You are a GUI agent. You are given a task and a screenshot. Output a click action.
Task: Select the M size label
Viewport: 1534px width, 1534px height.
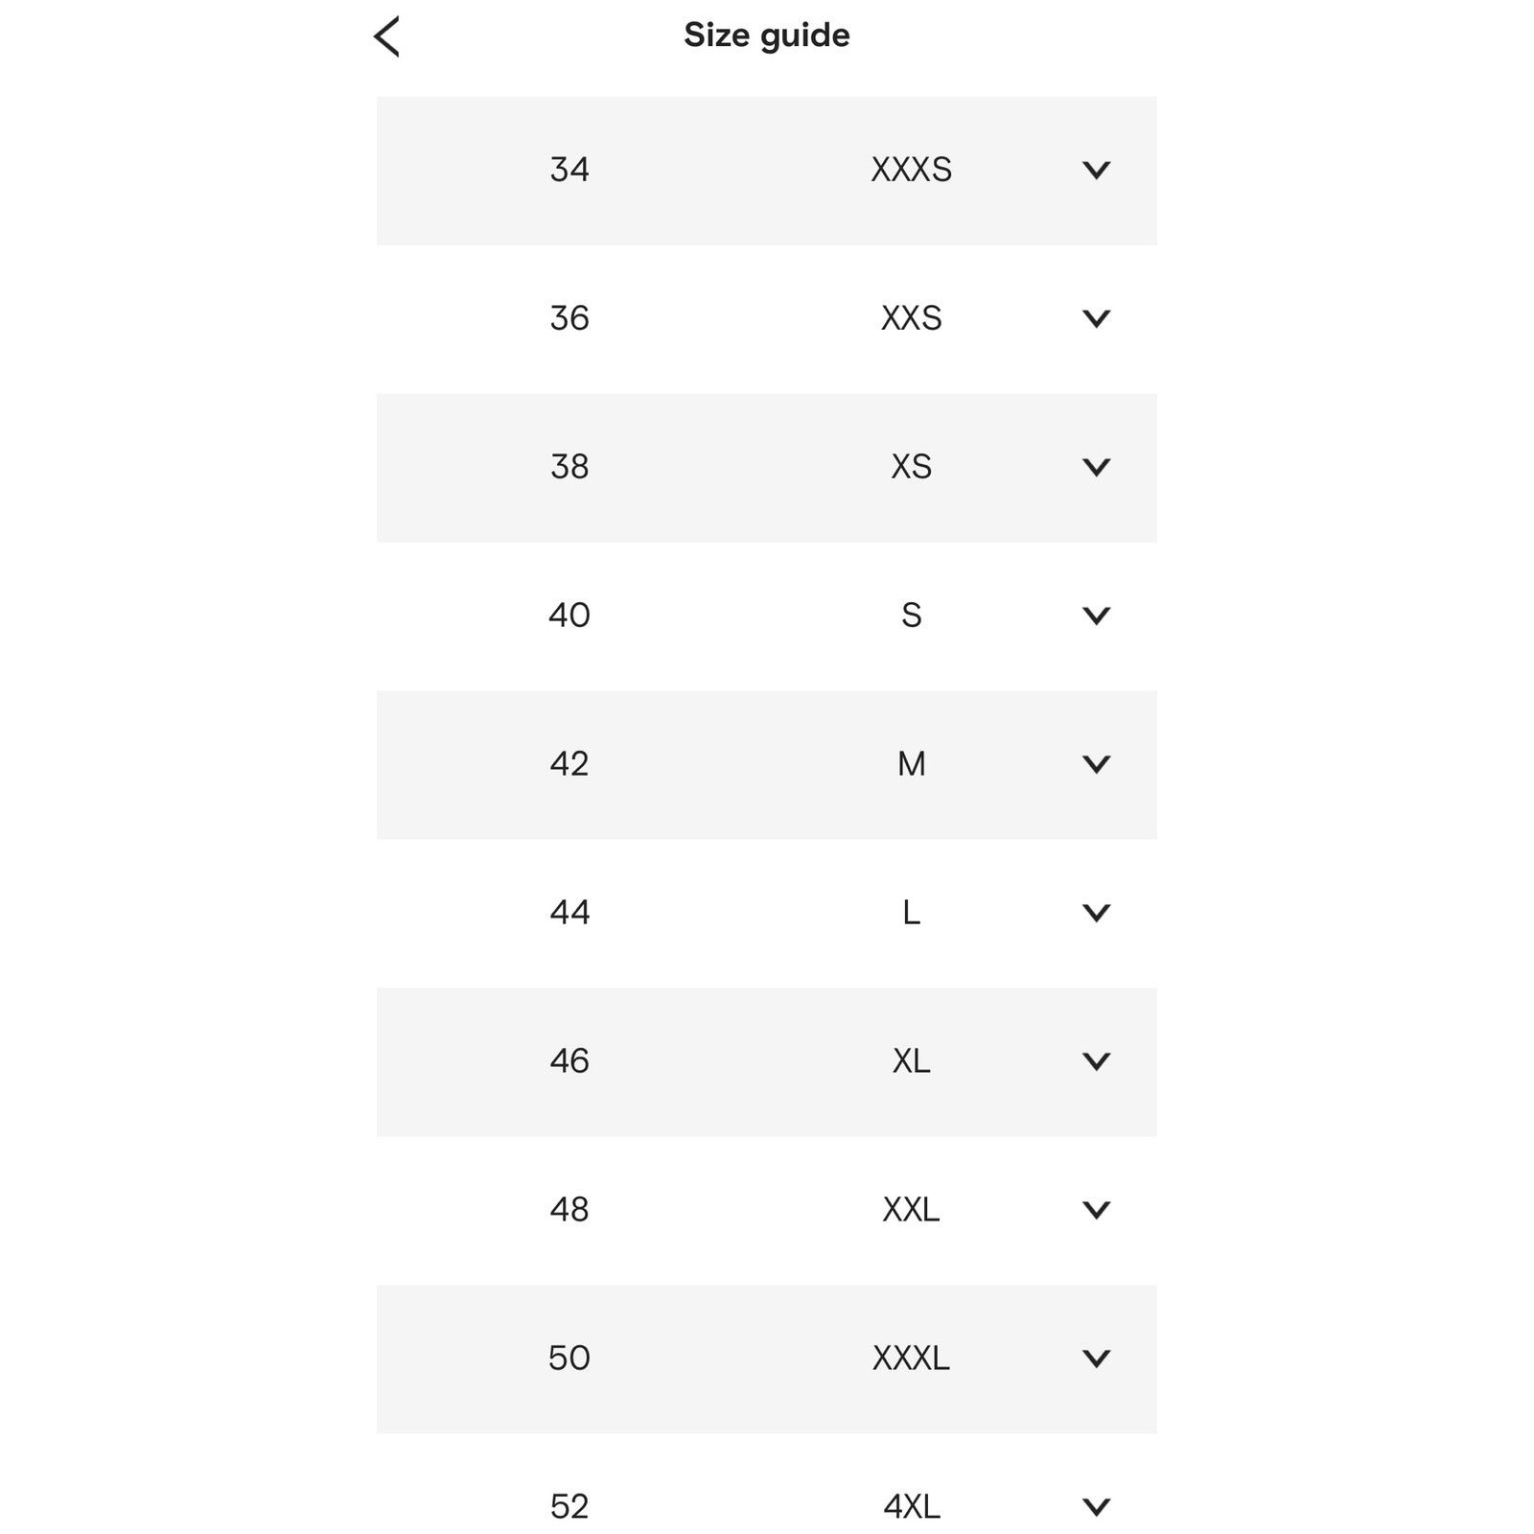[911, 764]
